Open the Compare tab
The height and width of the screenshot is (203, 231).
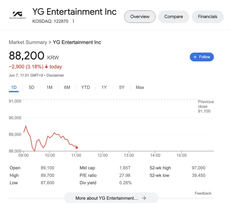tap(174, 16)
